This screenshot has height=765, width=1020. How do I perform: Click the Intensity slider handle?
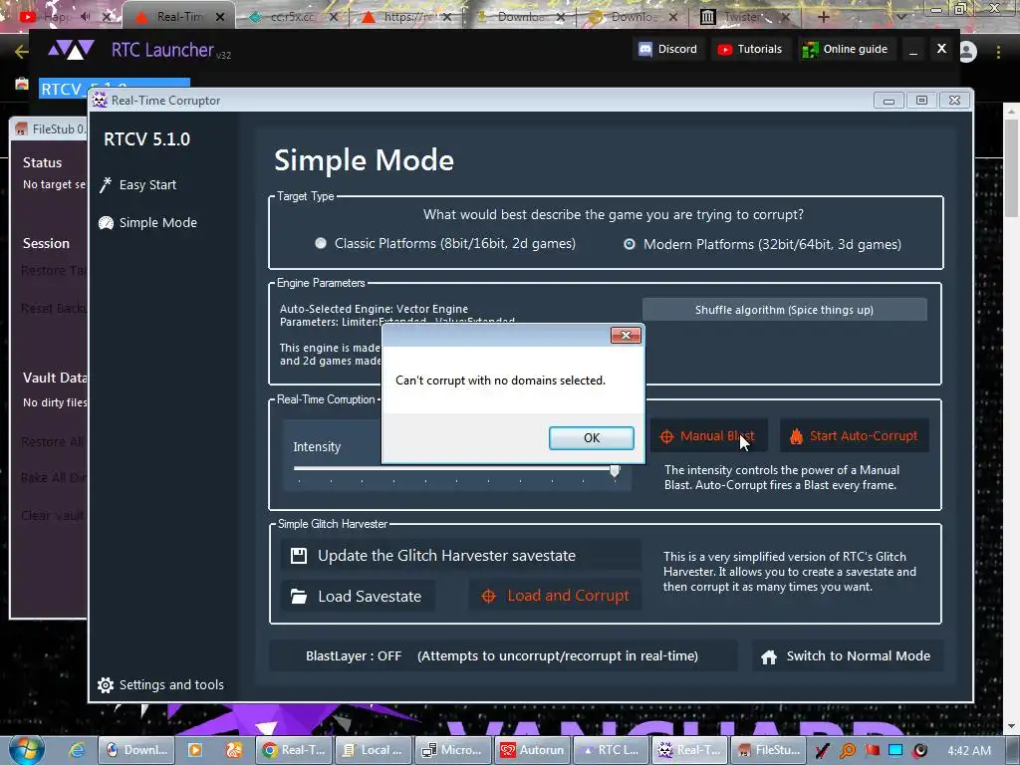pos(615,470)
